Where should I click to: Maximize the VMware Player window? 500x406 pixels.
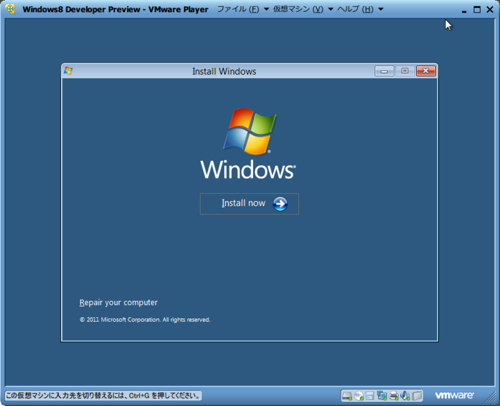pos(477,9)
